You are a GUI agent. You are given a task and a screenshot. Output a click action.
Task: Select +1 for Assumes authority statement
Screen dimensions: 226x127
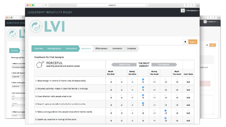point(154,87)
